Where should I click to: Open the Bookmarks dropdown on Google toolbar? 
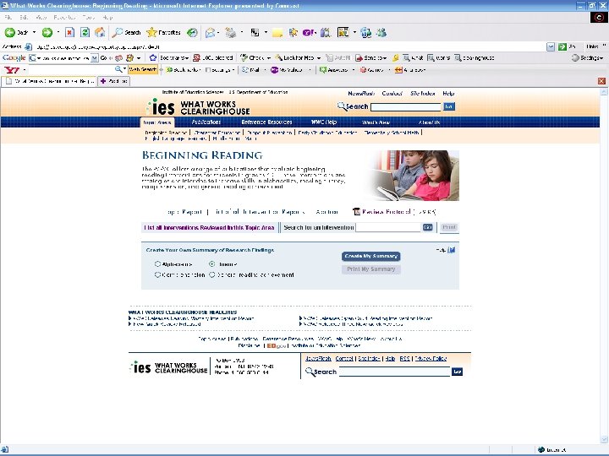pyautogui.click(x=187, y=57)
